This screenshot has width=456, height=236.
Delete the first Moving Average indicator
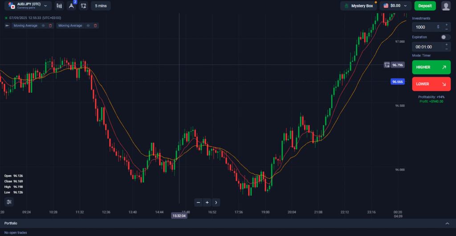(50, 26)
